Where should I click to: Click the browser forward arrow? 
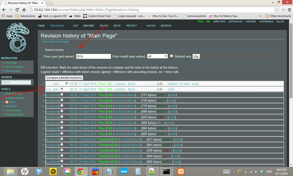tap(11, 10)
